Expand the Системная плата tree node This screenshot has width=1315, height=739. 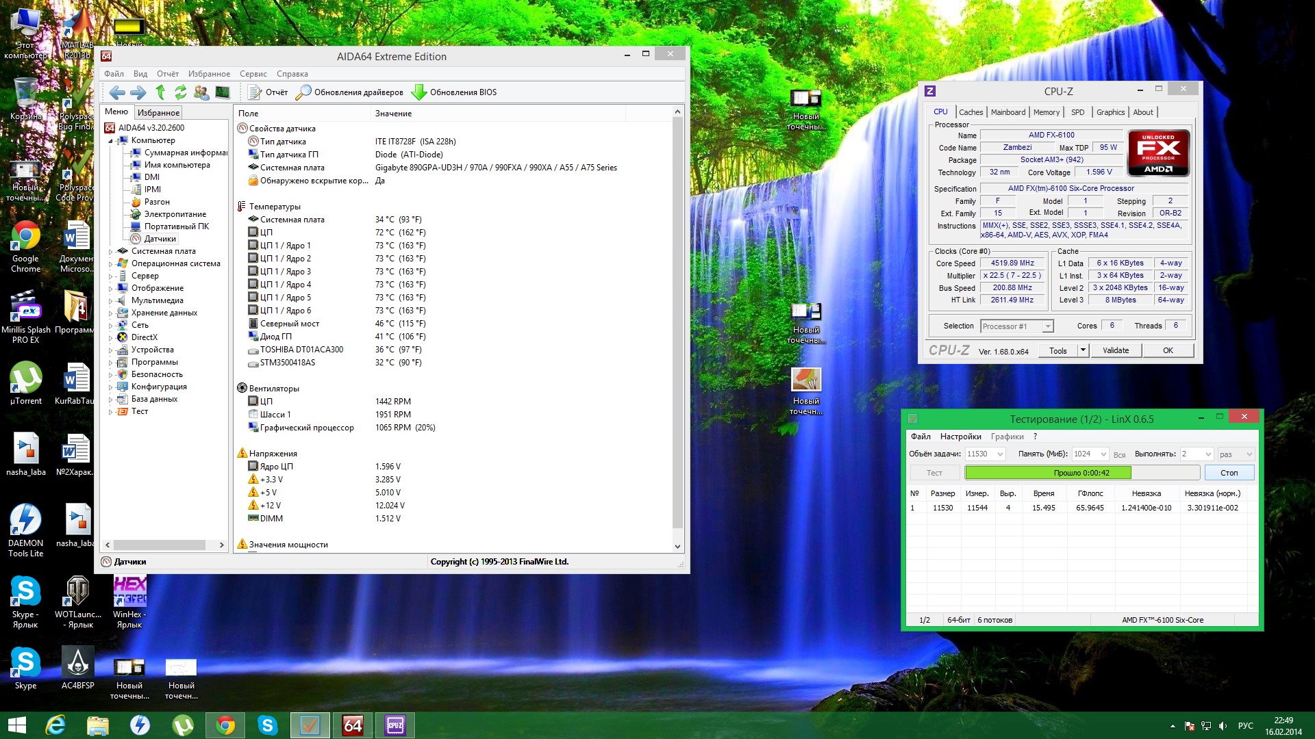(x=110, y=252)
